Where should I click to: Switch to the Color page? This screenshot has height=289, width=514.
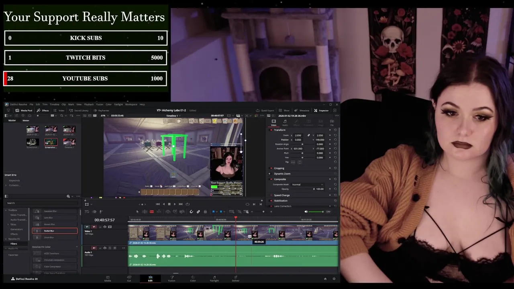[x=193, y=278]
